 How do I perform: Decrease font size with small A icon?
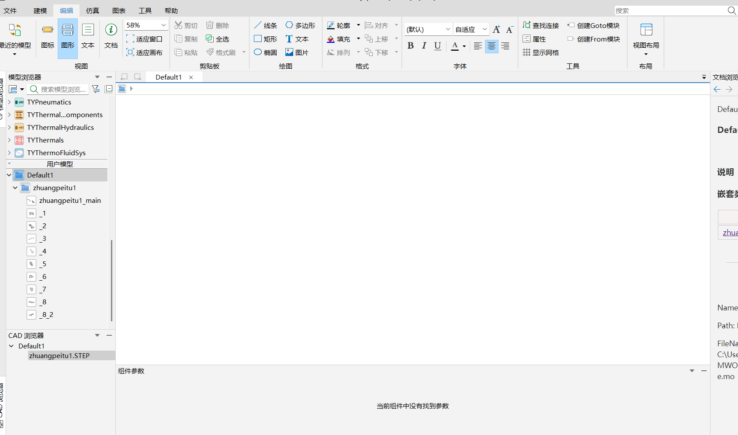pos(509,29)
